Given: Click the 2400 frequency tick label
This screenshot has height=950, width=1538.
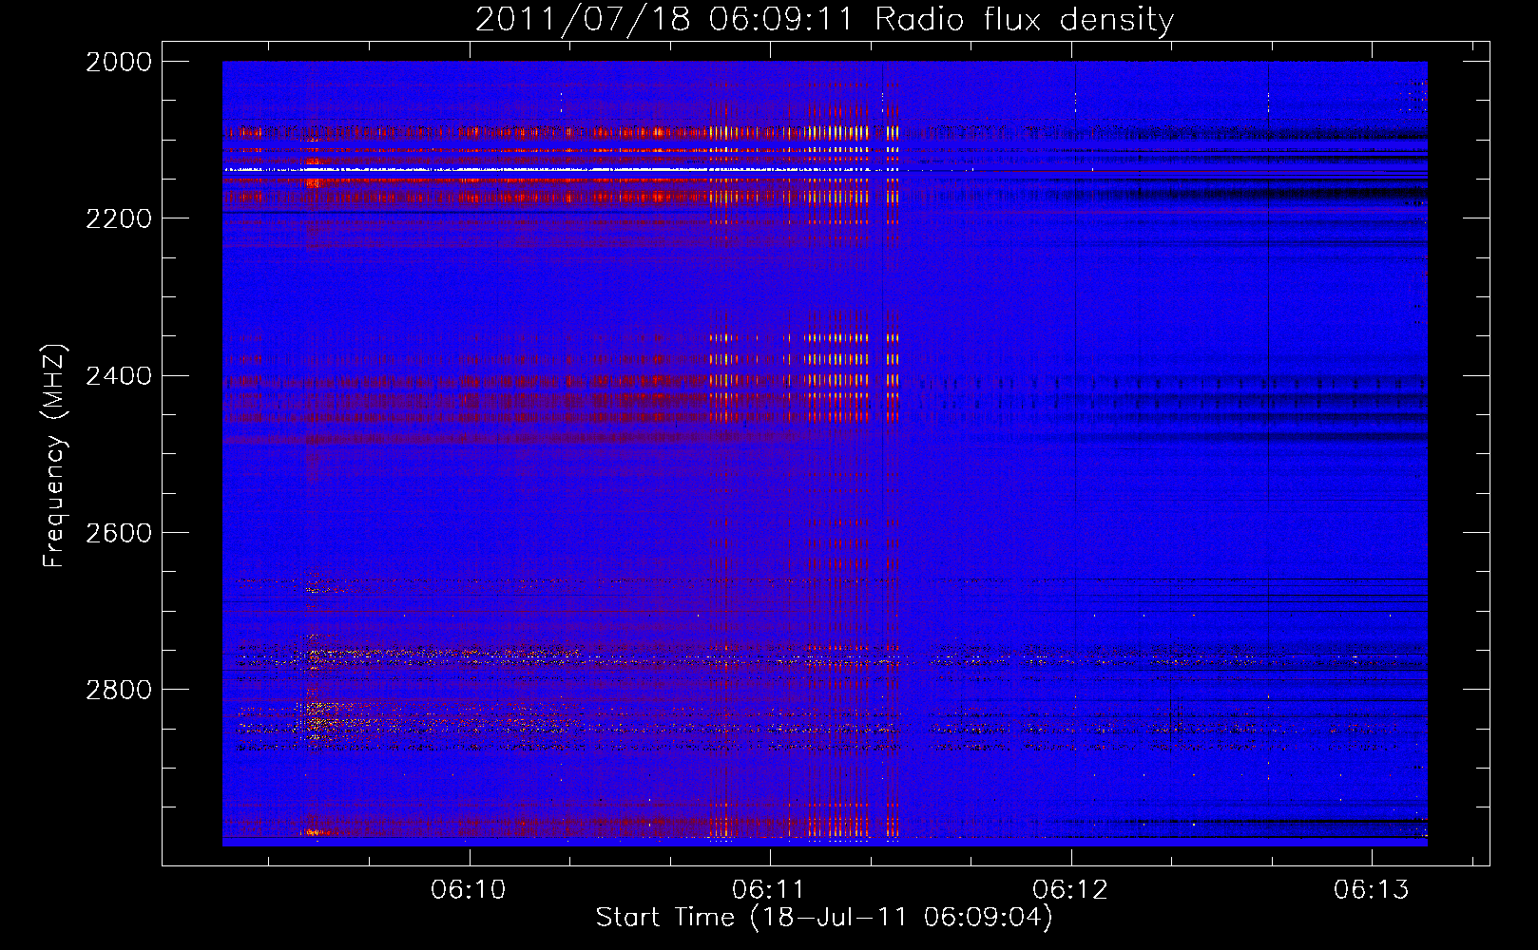Looking at the screenshot, I should (119, 376).
